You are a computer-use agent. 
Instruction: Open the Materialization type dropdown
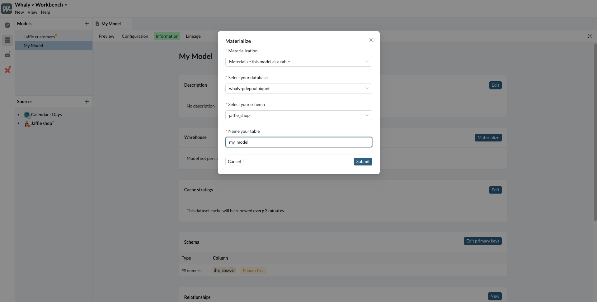(x=298, y=62)
